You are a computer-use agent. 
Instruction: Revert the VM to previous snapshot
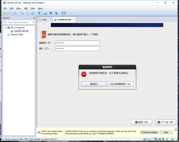28,13
